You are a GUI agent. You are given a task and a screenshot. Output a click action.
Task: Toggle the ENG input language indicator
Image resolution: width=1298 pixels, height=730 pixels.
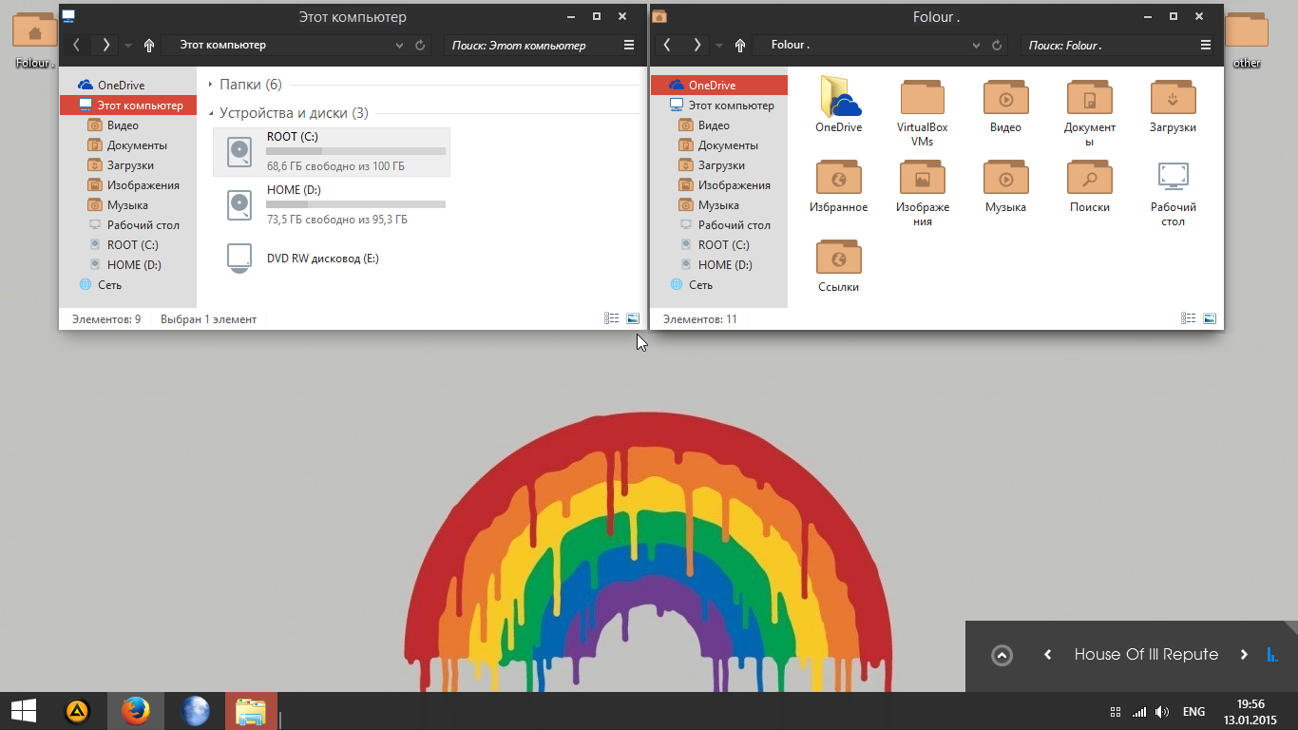coord(1193,711)
